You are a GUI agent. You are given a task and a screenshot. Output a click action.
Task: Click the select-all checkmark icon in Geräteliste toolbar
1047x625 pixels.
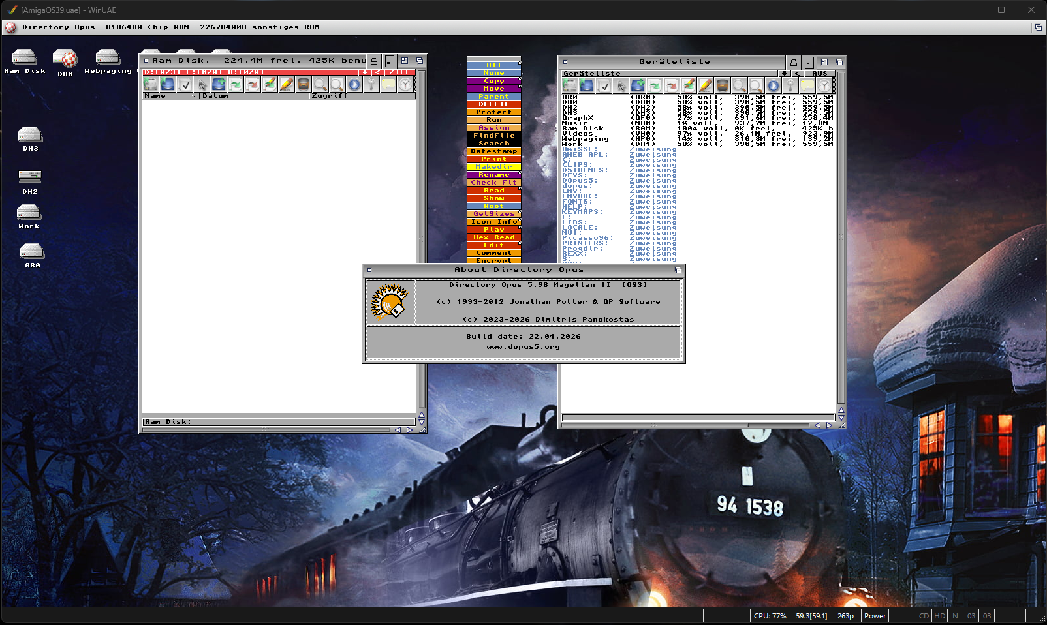[x=604, y=85]
